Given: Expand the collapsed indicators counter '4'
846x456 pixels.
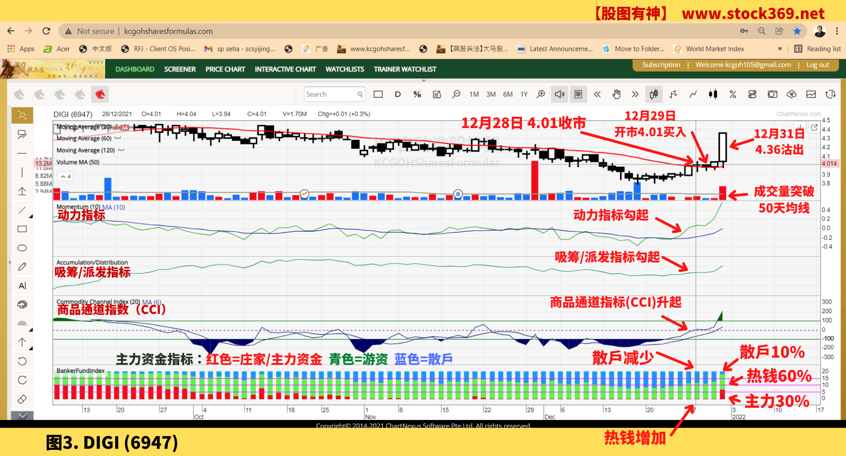Looking at the screenshot, I should 65,176.
